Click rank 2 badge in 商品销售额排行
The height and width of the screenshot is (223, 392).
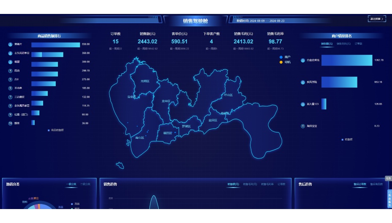(10, 53)
